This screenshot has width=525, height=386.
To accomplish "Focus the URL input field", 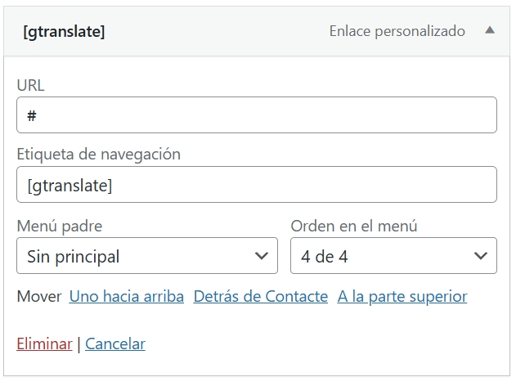I will coord(256,115).
